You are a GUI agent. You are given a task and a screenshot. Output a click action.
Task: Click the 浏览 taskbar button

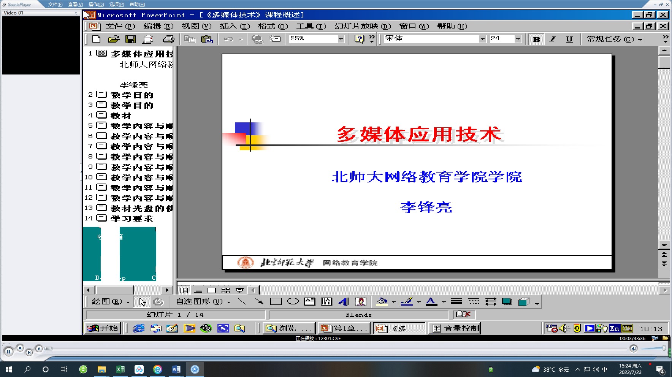(289, 328)
